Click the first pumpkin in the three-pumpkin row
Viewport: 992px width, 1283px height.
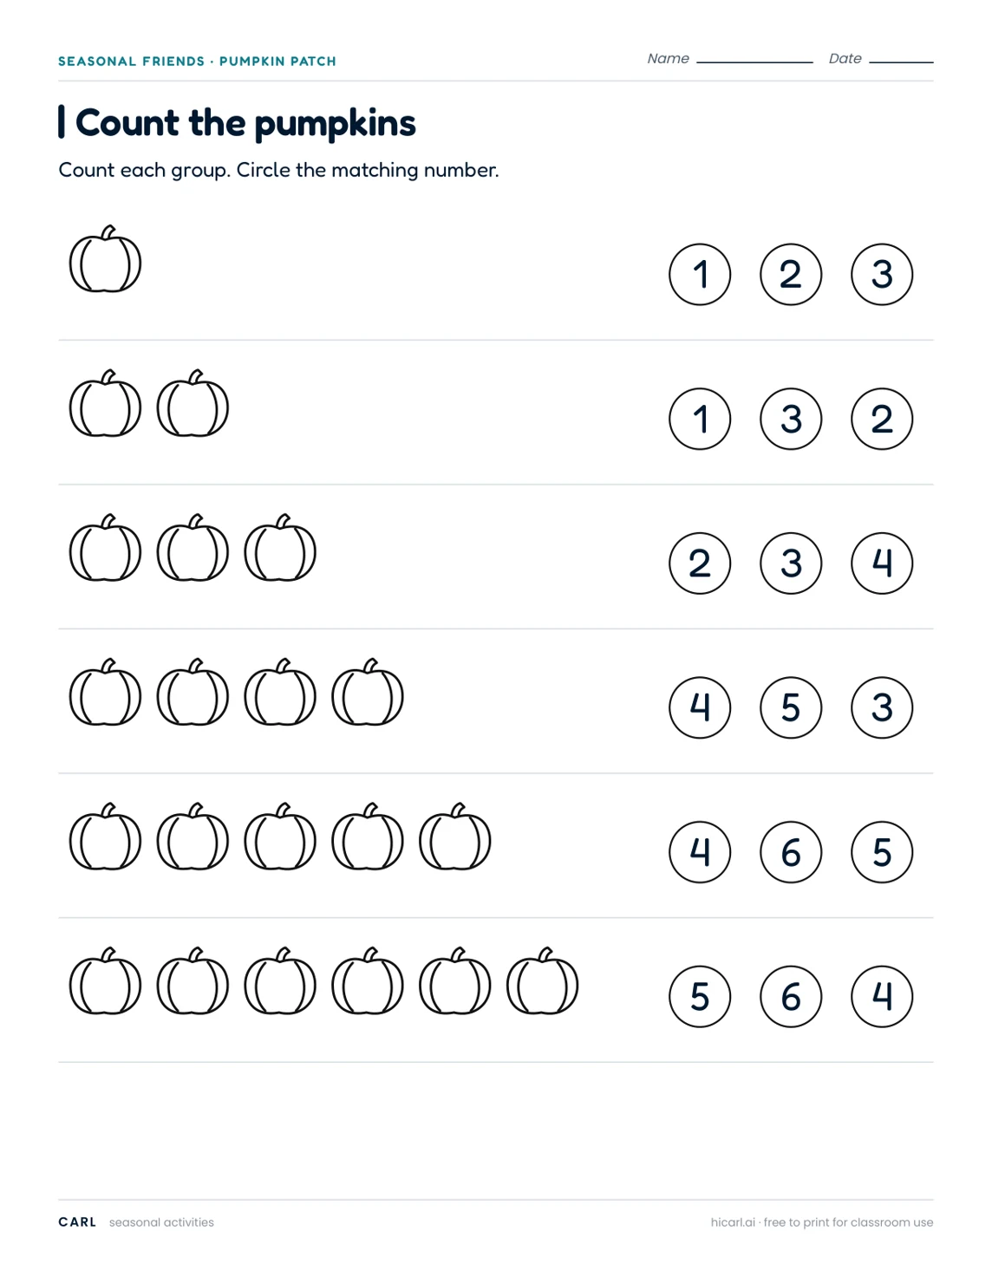coord(105,548)
